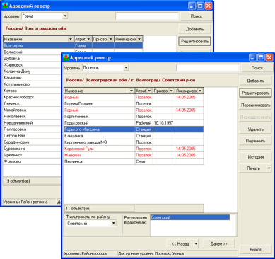Viewport: 275px width, 259px height.
Task: Select the Королевой Гули row
Action: (x=134, y=149)
